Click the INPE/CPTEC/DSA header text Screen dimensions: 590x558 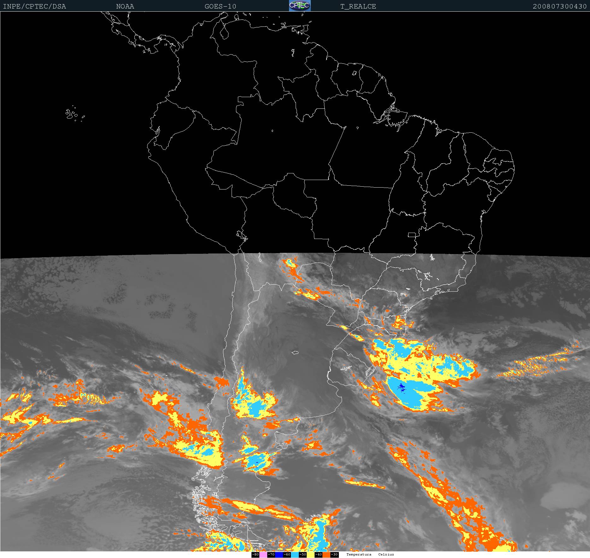coord(34,6)
